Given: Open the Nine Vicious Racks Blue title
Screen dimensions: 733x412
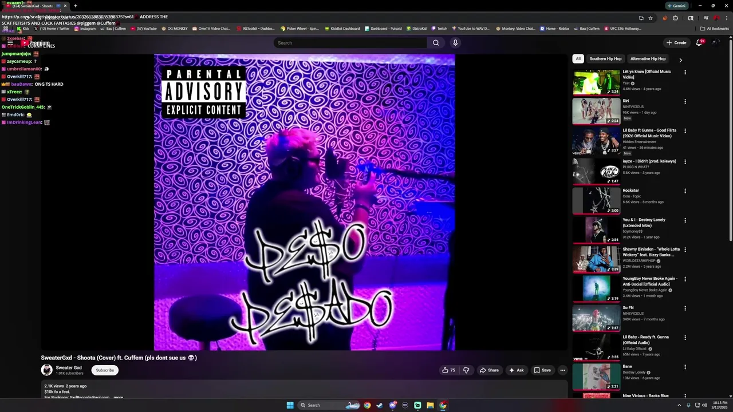Looking at the screenshot, I should coord(646,396).
